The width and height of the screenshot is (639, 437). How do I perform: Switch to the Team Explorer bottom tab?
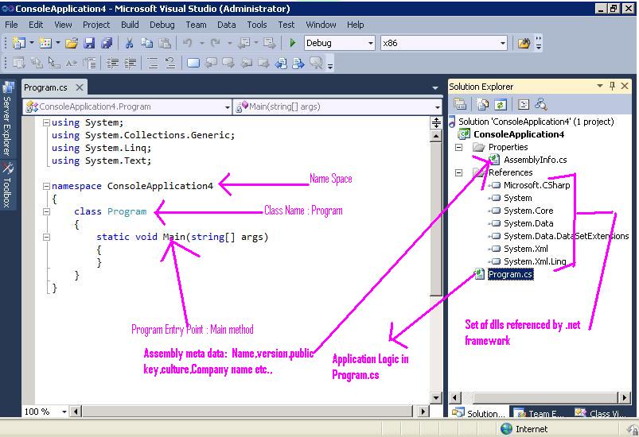click(x=538, y=413)
